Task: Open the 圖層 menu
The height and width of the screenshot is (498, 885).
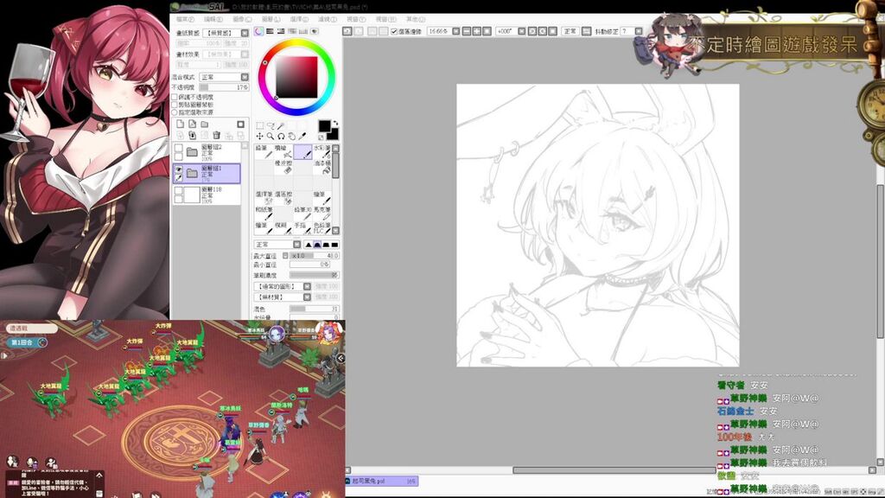Action: coord(271,20)
